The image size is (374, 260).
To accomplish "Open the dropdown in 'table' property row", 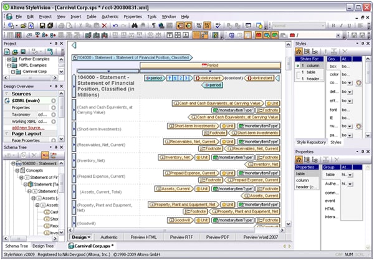I will click(350, 175).
